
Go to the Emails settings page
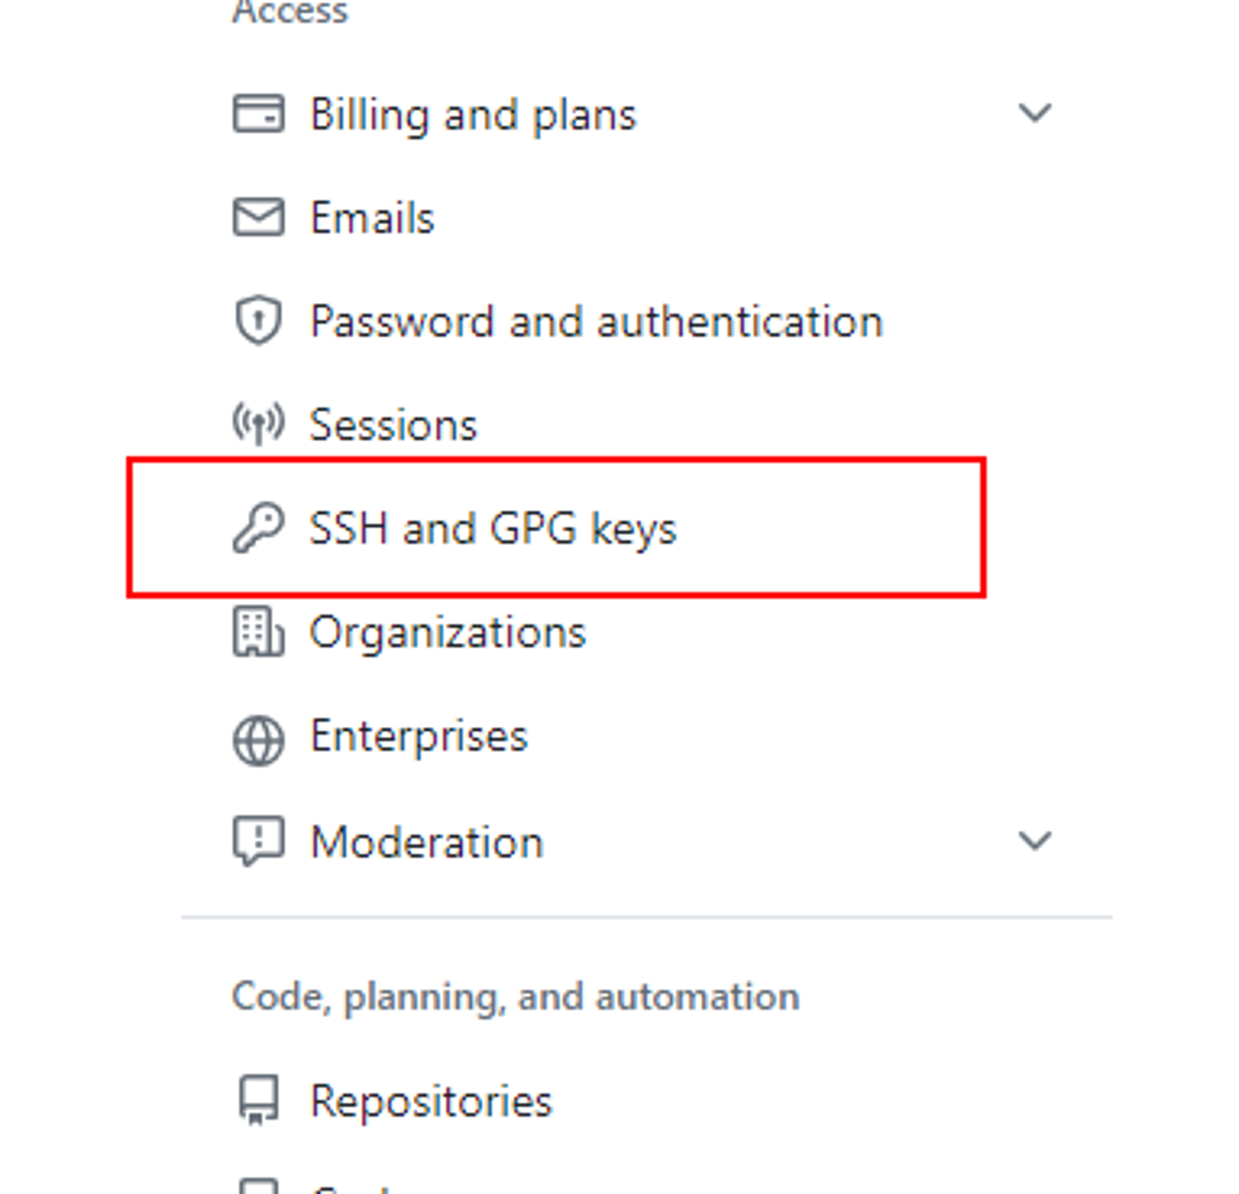pos(372,218)
